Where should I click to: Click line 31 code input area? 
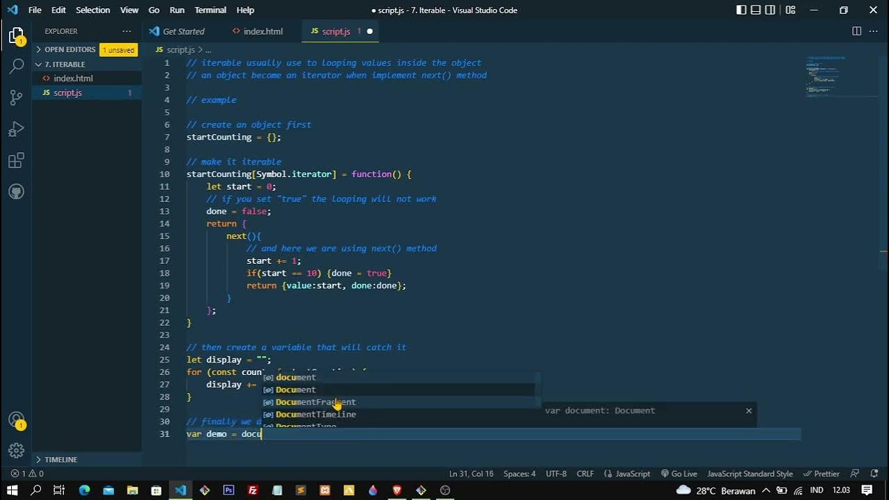tap(493, 434)
